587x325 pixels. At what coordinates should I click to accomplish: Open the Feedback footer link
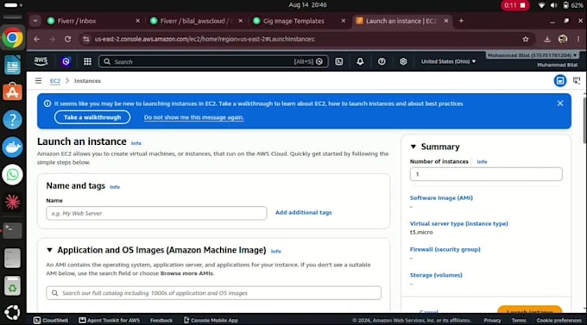(161, 320)
